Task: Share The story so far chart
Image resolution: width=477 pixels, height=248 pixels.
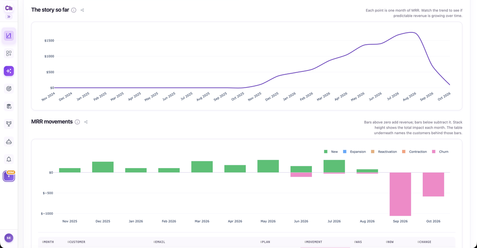Action: (x=82, y=10)
